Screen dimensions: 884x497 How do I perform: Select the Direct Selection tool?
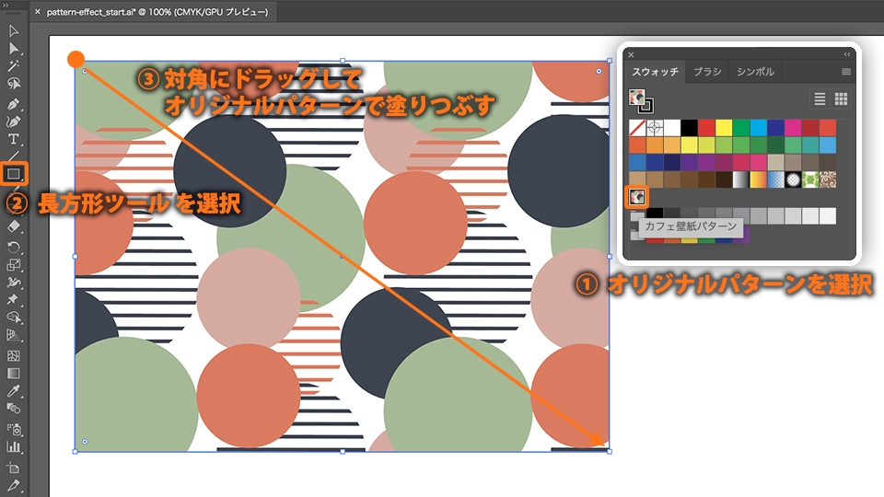14,49
